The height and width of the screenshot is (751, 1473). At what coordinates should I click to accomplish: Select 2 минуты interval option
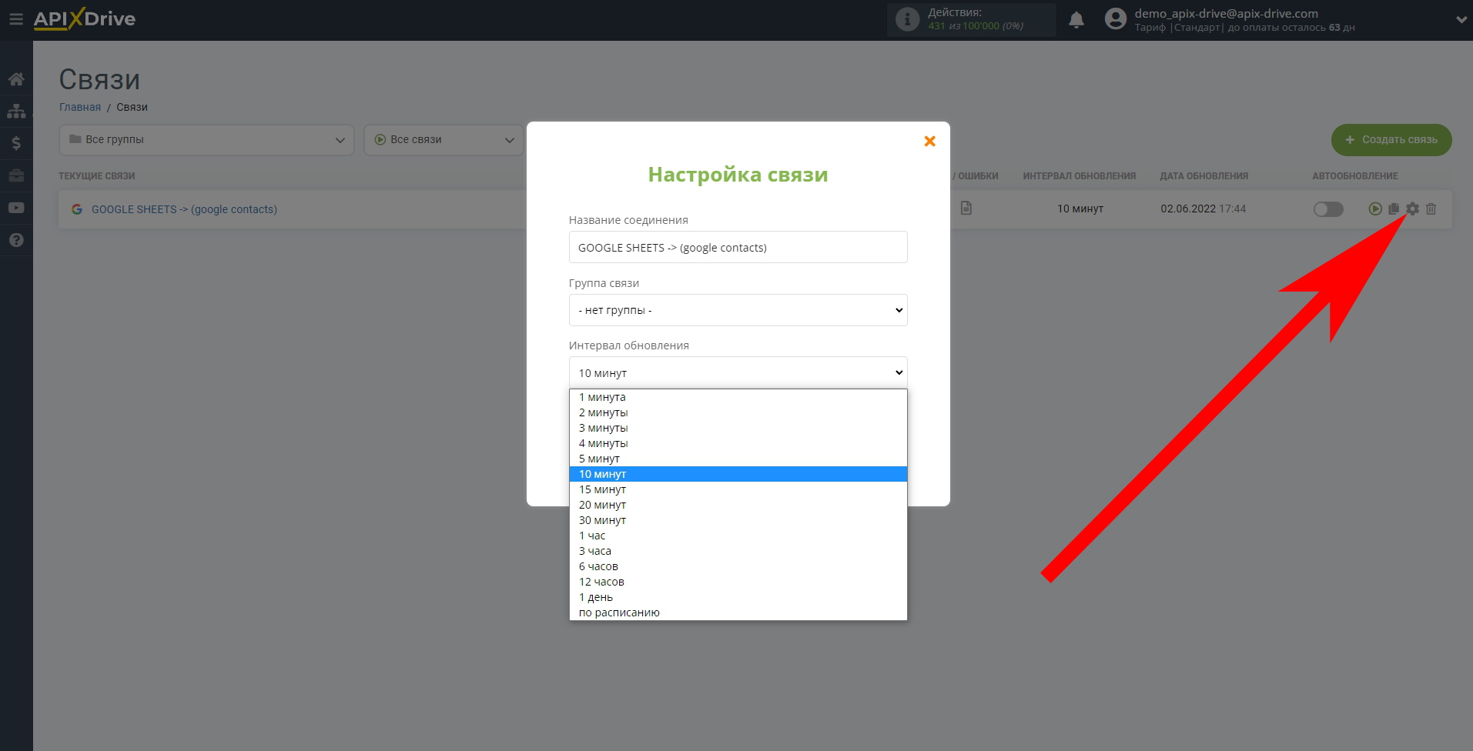click(x=738, y=412)
